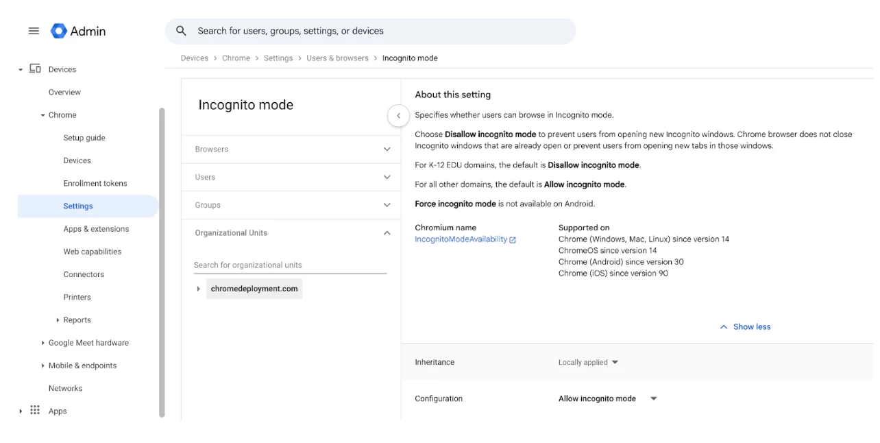Expand the Groups section
This screenshot has height=443, width=880.
point(387,205)
